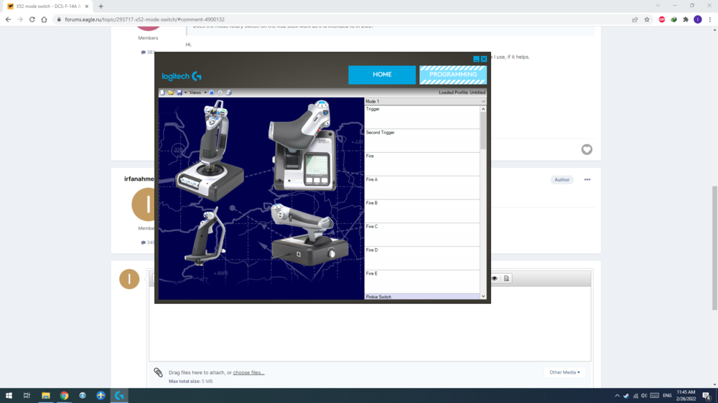Select the Fire C command cell
The width and height of the screenshot is (718, 403).
click(x=421, y=234)
